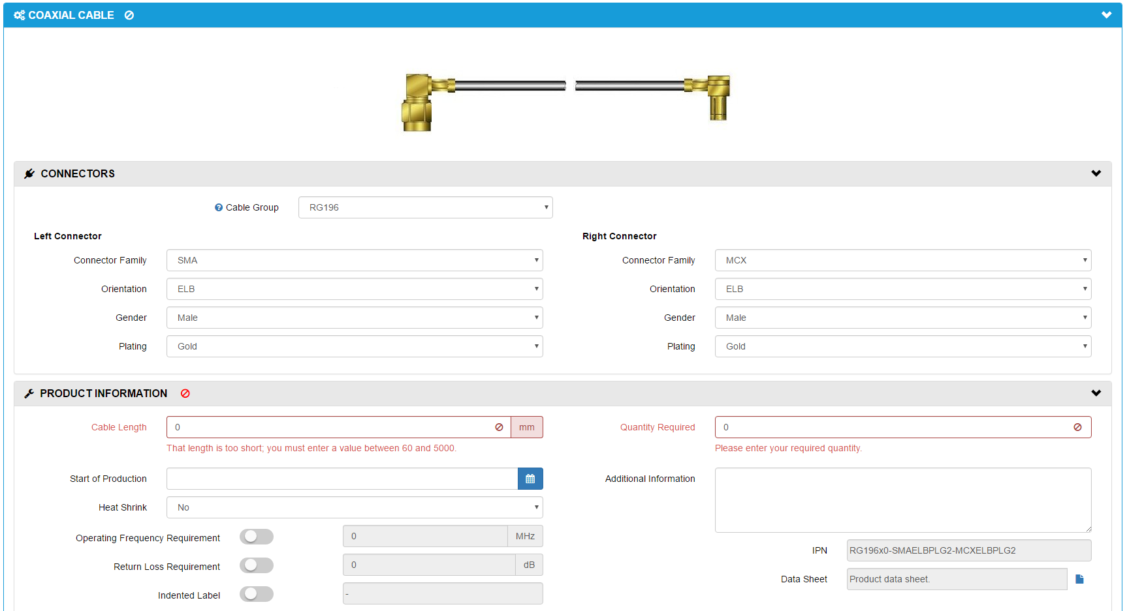This screenshot has height=611, width=1127.
Task: Open left connector family SMA dropdown
Action: coord(355,260)
